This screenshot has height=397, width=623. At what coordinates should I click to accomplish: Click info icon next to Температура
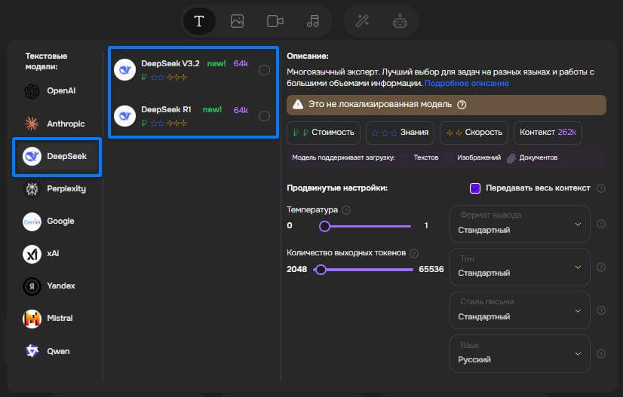[346, 210]
